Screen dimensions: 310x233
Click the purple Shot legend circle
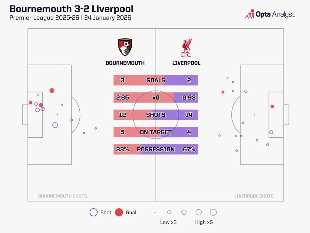point(94,212)
